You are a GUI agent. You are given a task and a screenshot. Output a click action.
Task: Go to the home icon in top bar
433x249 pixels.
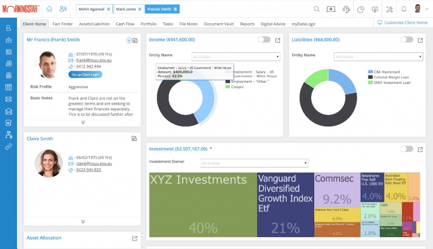coord(49,9)
